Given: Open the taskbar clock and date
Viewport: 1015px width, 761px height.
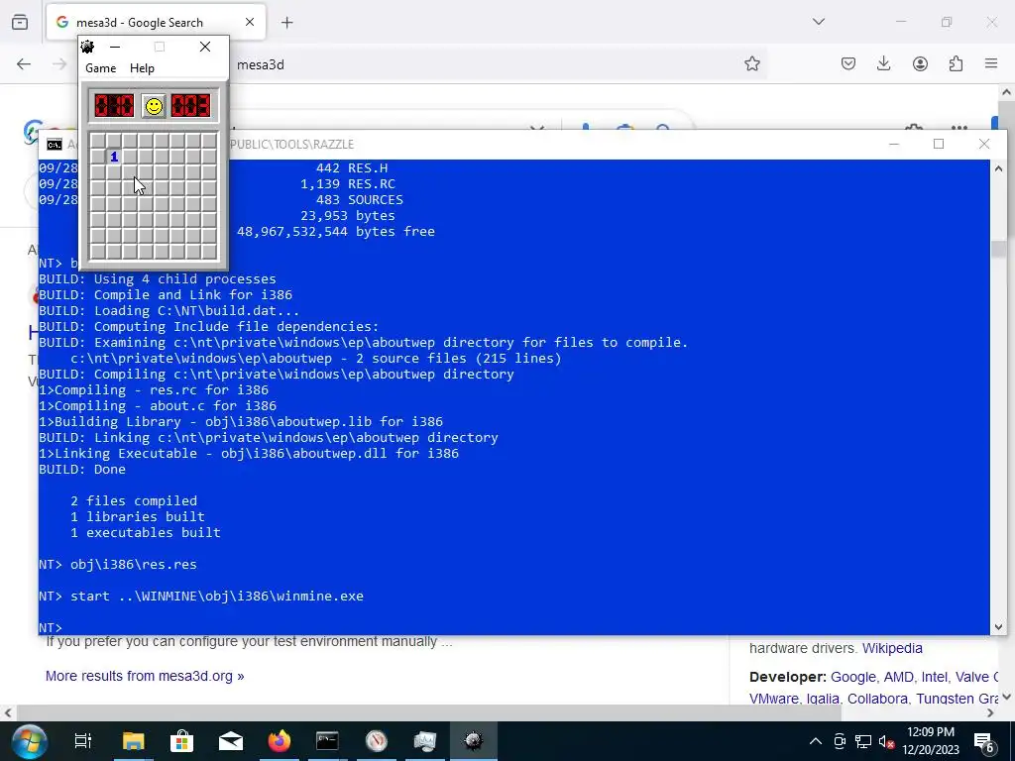Looking at the screenshot, I should (x=930, y=741).
